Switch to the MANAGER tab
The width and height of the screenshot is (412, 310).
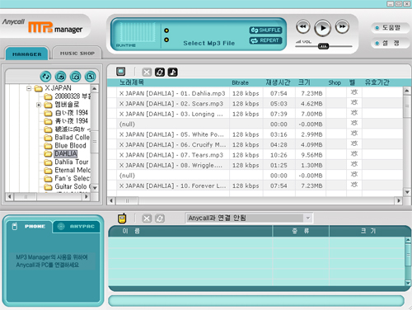(x=27, y=54)
